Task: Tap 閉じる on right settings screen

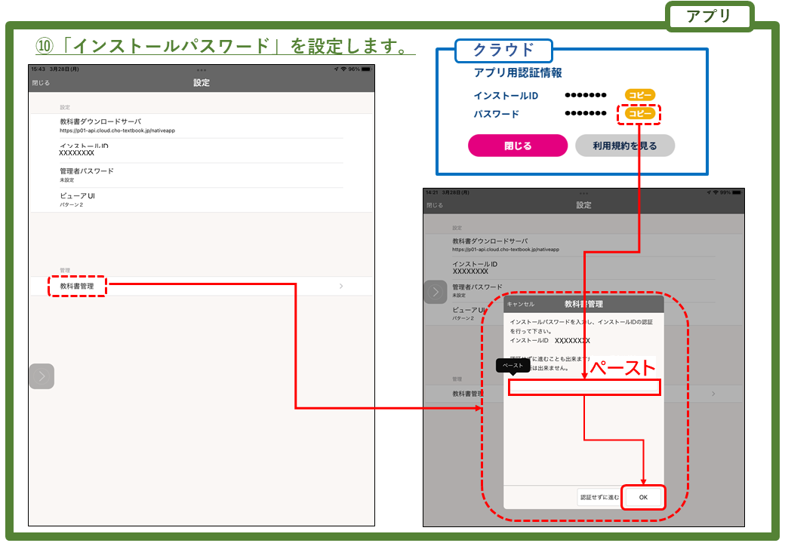Action: pos(435,205)
